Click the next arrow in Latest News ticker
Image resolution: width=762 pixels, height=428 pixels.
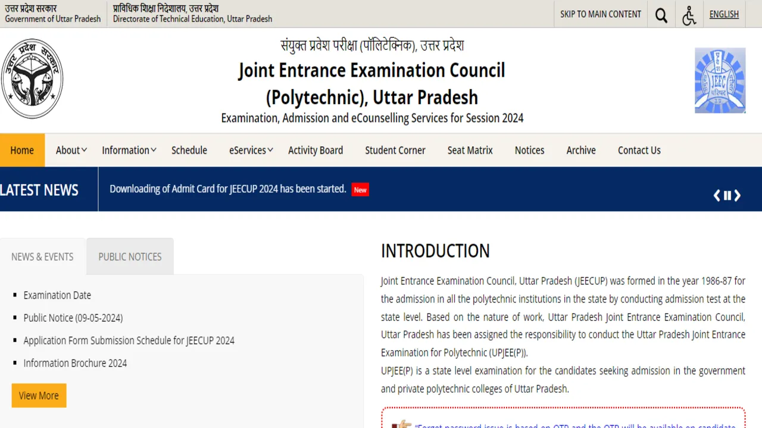pos(738,195)
